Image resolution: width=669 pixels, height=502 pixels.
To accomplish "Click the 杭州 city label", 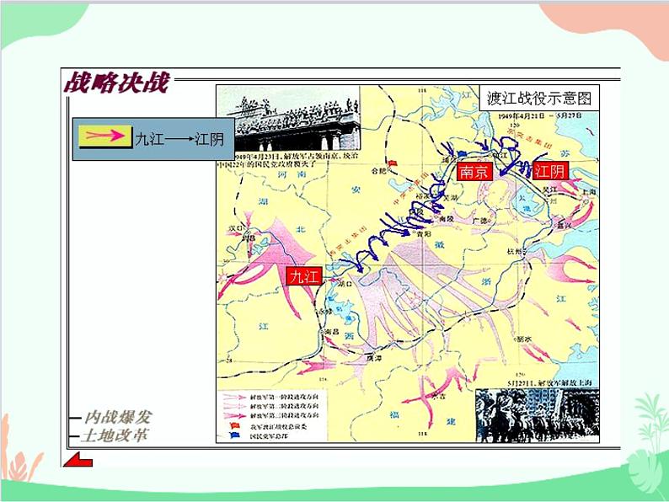I will (x=514, y=252).
